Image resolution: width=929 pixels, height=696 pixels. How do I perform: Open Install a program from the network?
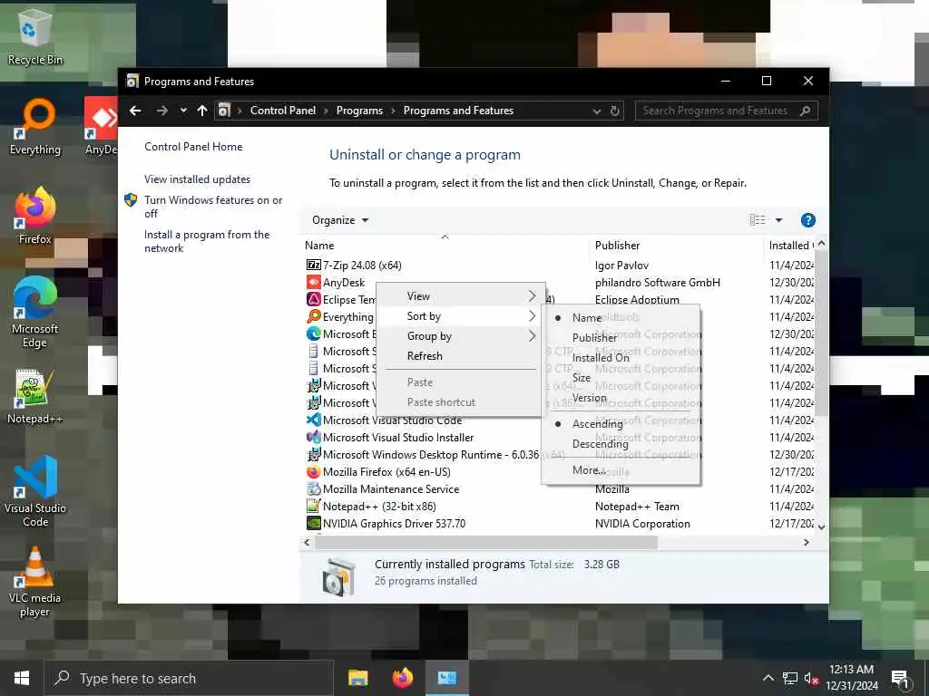pyautogui.click(x=207, y=241)
